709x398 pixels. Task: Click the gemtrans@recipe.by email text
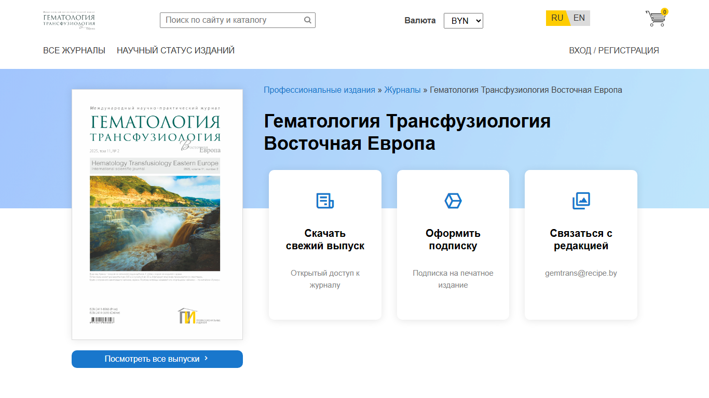point(581,273)
